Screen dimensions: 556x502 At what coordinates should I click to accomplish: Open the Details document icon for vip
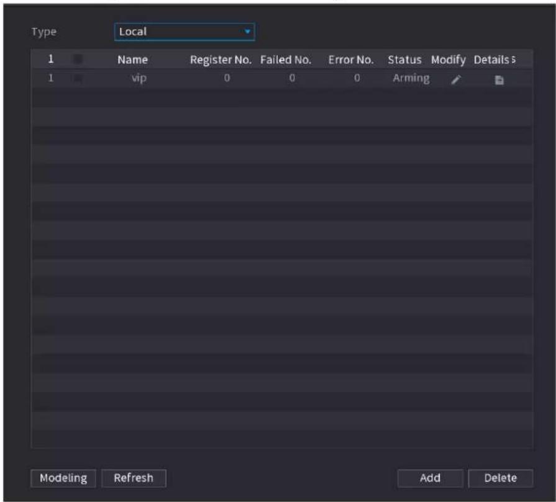(x=499, y=80)
